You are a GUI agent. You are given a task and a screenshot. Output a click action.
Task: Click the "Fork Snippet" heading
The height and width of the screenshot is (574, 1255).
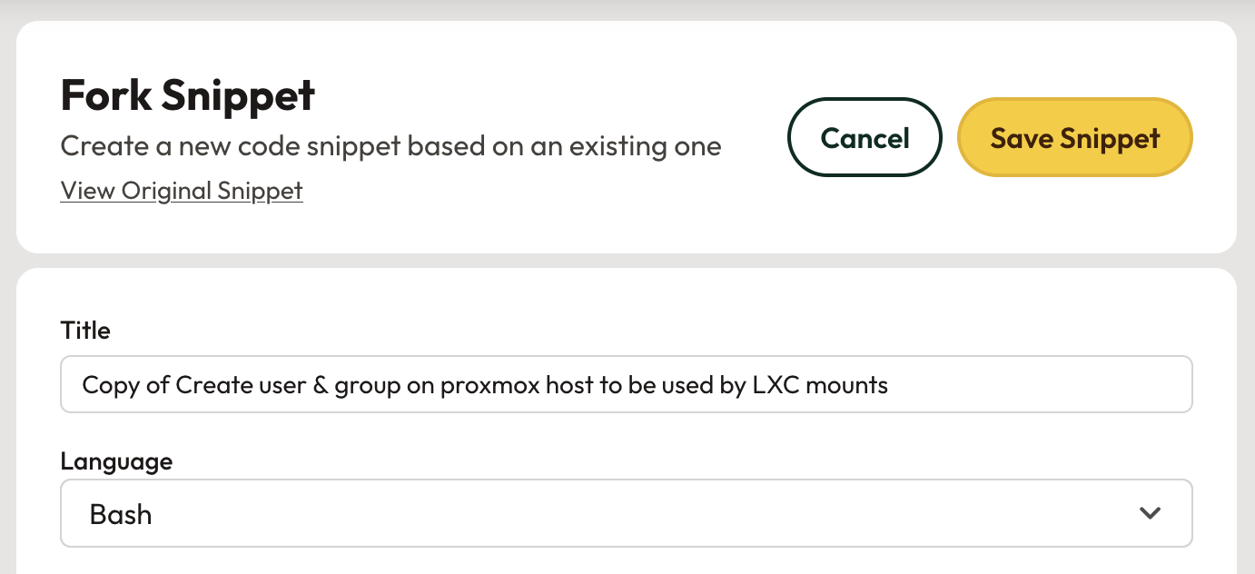pyautogui.click(x=188, y=95)
